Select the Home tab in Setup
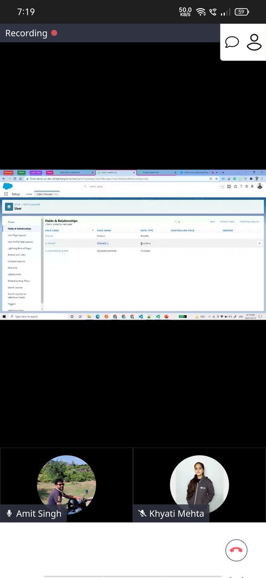The image size is (266, 578). click(x=29, y=194)
